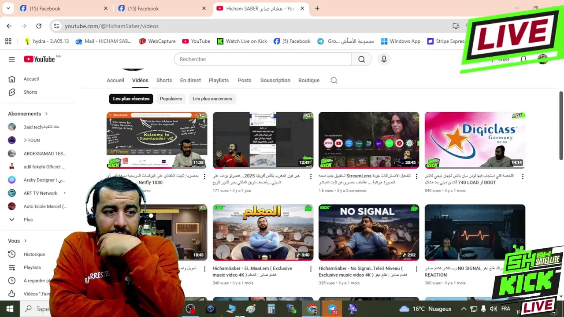
Task: Select the Les plus récentes filter
Action: 131,99
